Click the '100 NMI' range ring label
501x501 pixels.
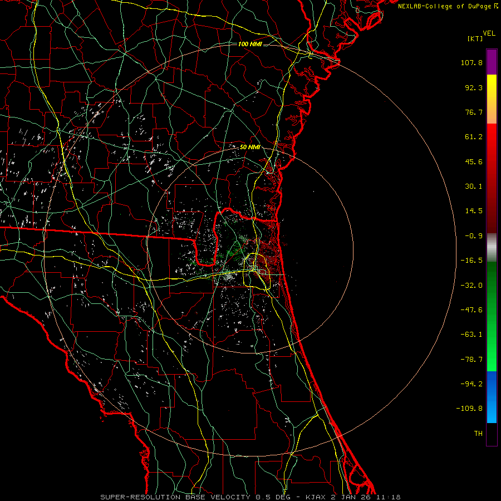pyautogui.click(x=250, y=44)
